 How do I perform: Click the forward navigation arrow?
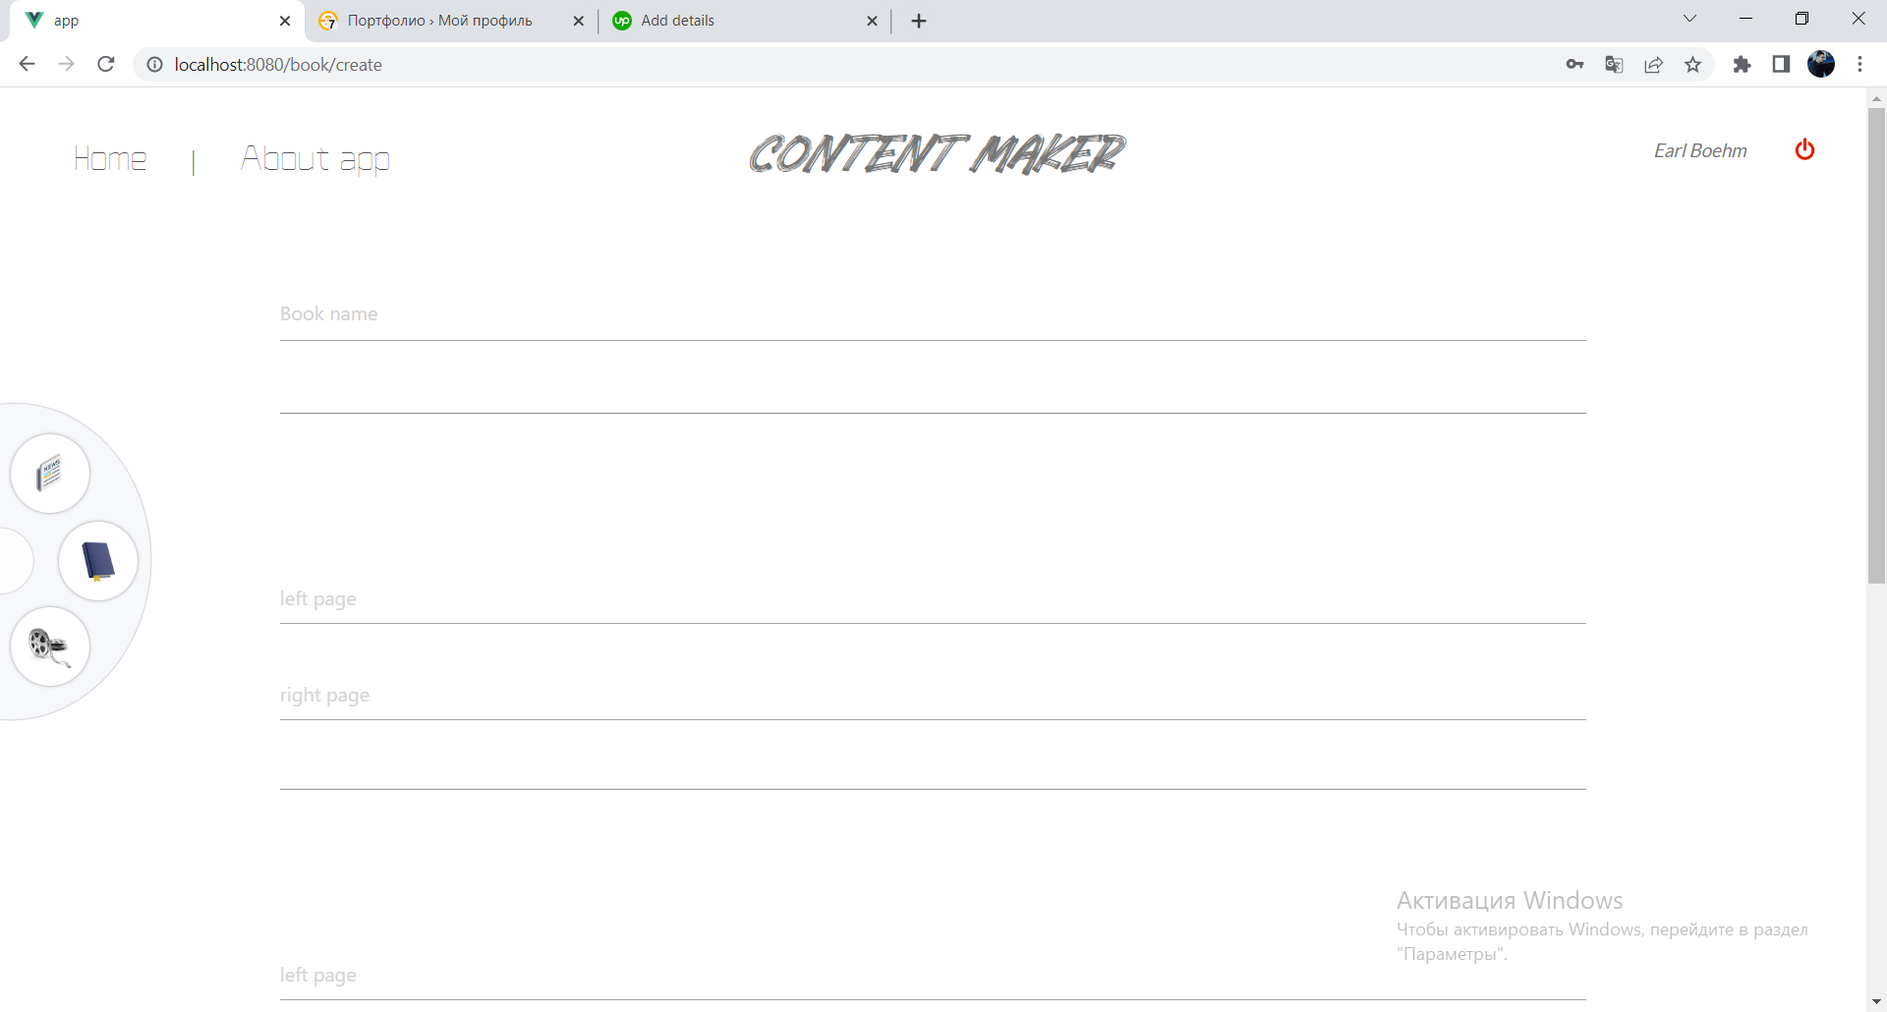tap(66, 64)
